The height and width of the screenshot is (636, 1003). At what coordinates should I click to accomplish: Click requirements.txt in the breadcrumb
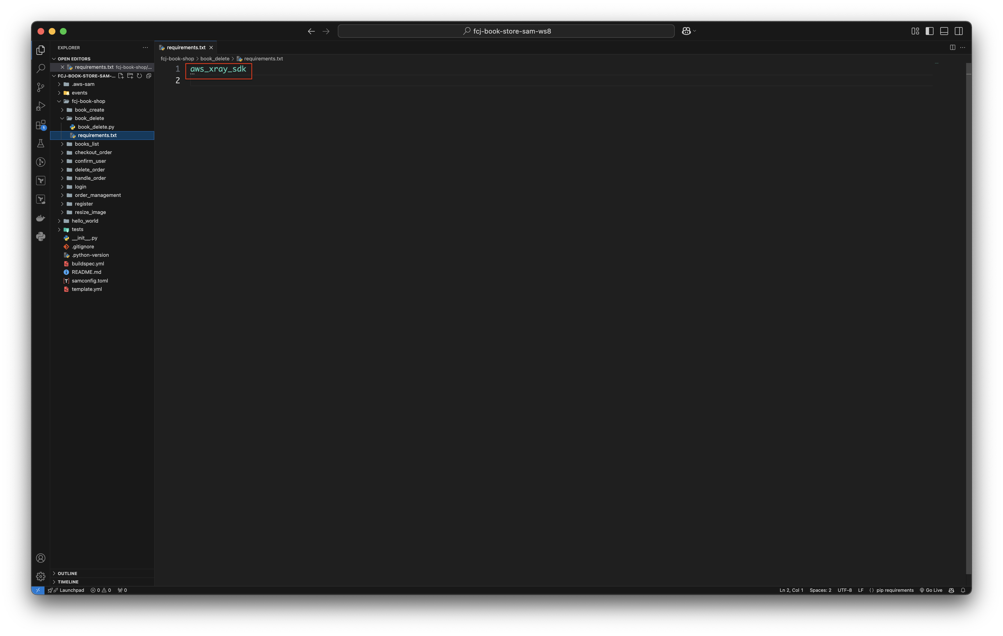click(263, 59)
